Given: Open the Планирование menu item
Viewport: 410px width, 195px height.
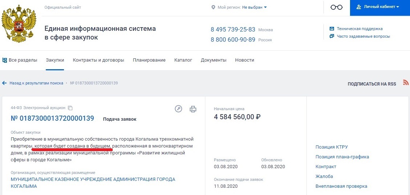Looking at the screenshot, I should [149, 60].
